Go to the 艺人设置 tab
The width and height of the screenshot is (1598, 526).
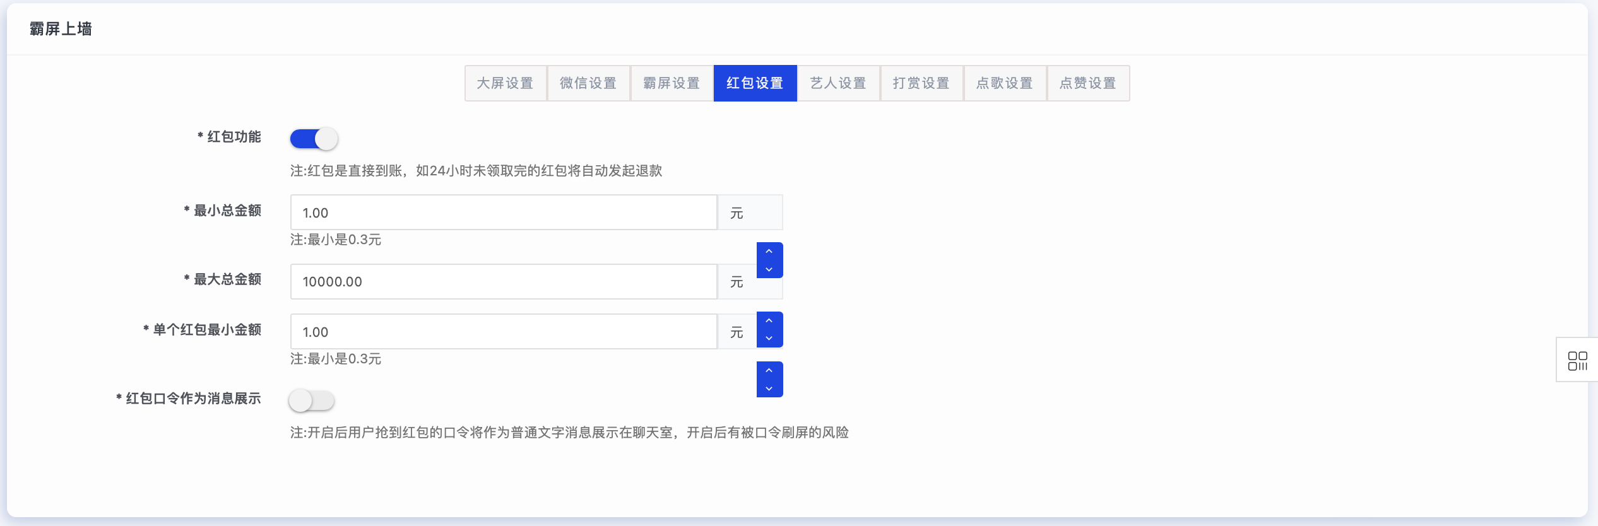point(839,83)
